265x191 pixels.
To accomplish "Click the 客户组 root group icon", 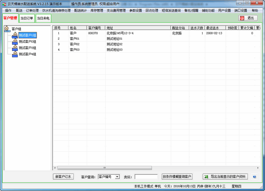I will coord(7,29).
